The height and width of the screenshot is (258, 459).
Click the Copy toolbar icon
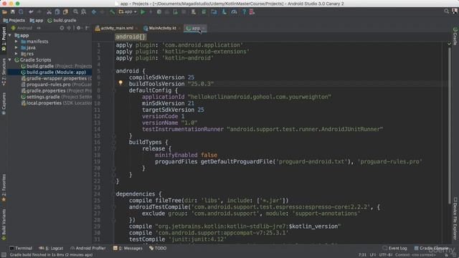[57, 12]
